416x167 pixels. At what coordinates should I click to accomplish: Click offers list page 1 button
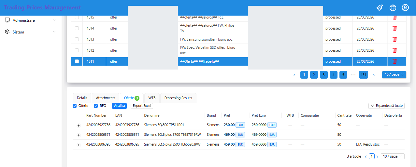[371, 157]
